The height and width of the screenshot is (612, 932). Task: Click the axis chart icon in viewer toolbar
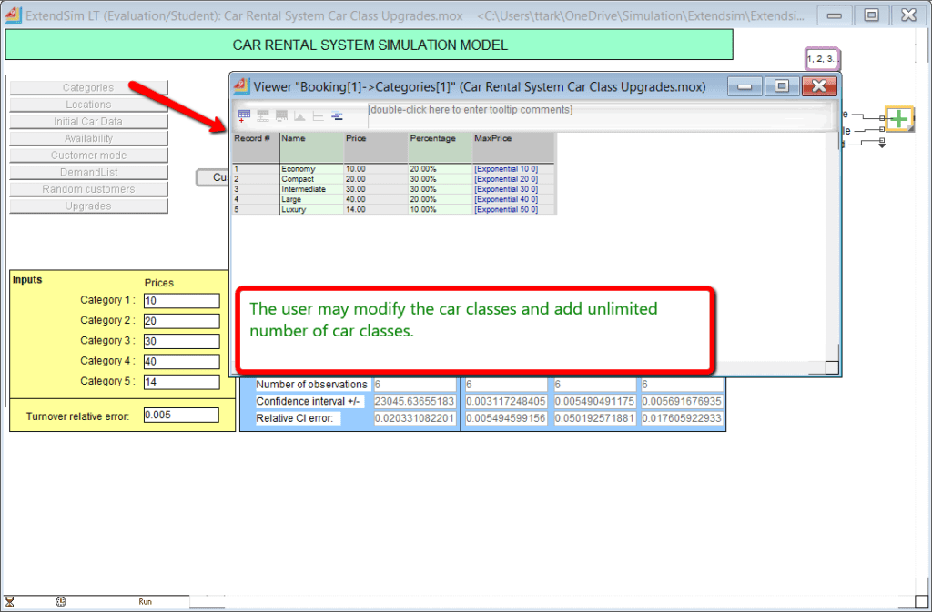tap(318, 115)
